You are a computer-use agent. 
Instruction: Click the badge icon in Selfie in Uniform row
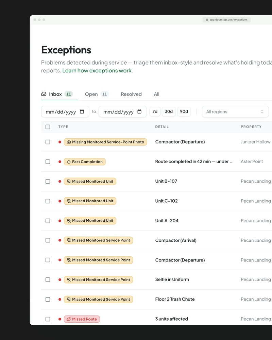(x=69, y=280)
